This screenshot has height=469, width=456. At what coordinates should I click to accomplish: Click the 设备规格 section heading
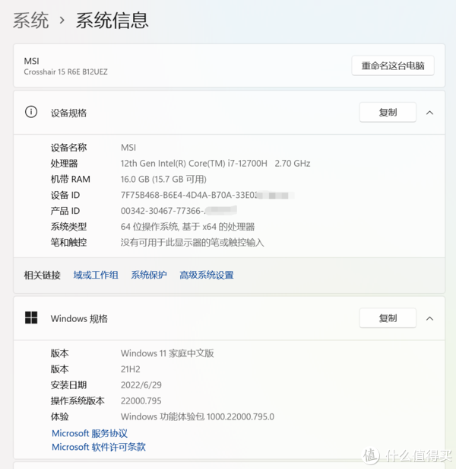[68, 113]
